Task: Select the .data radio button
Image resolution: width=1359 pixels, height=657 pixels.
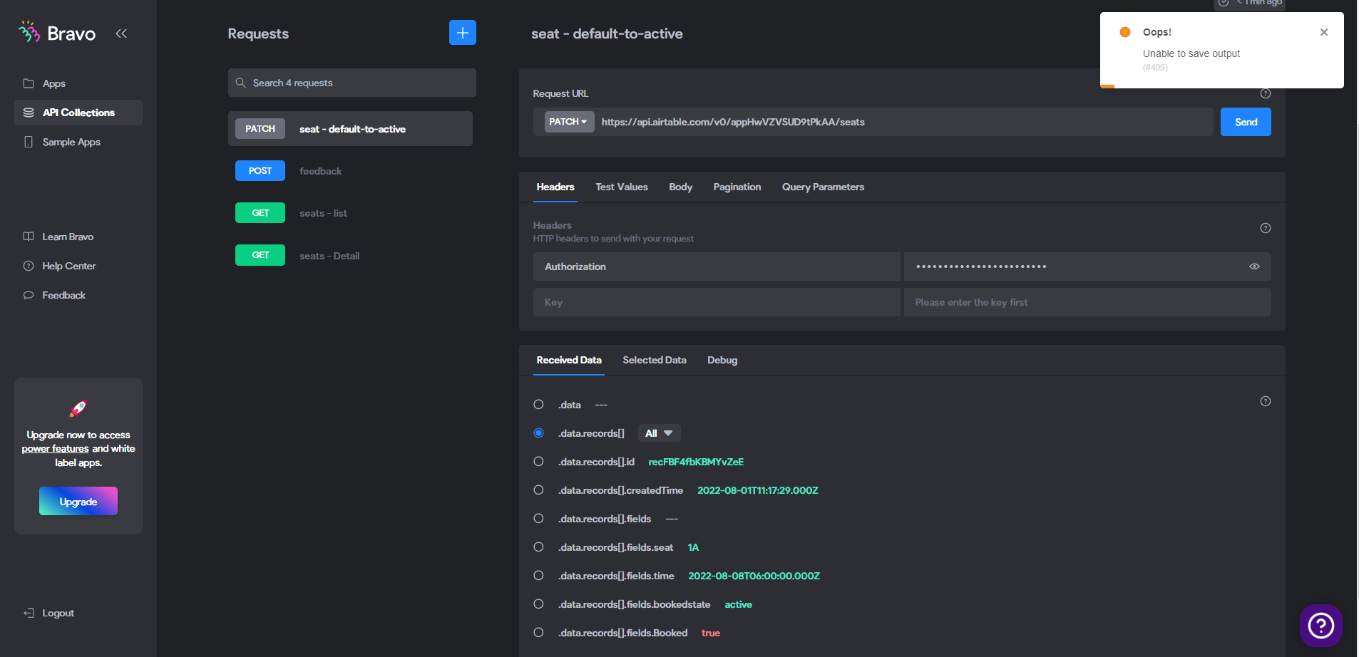Action: point(538,405)
